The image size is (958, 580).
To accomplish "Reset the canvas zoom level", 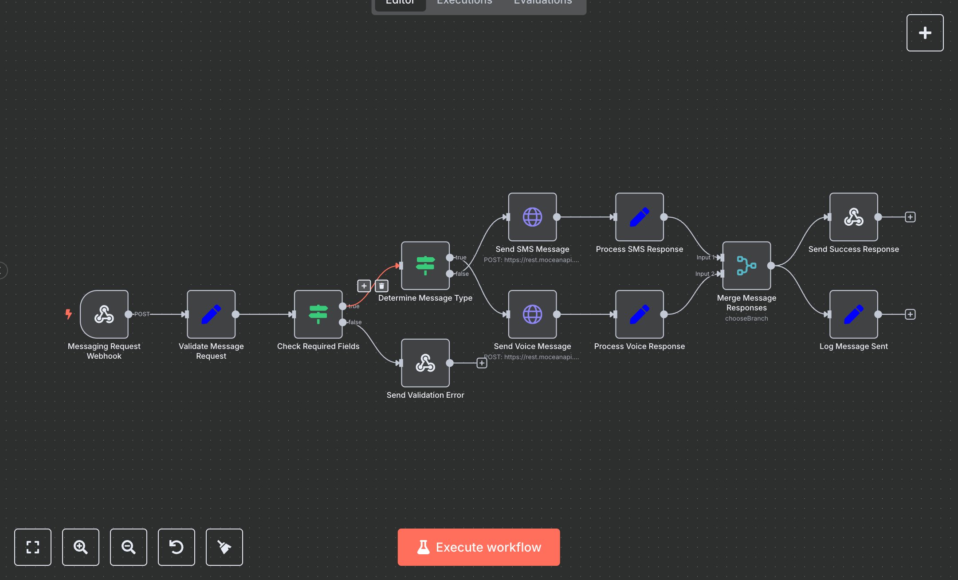I will 177,547.
